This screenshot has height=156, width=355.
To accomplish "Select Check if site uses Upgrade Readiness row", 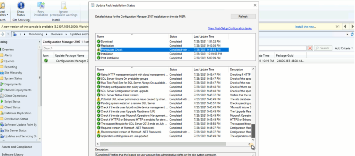I will point(174,111).
